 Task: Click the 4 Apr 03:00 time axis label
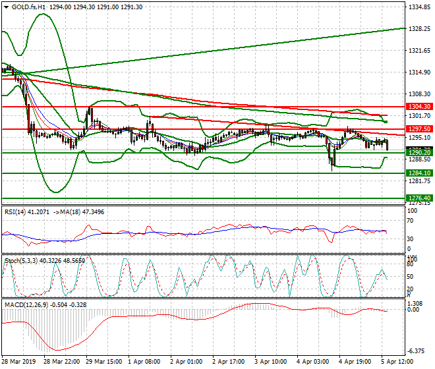312,362
